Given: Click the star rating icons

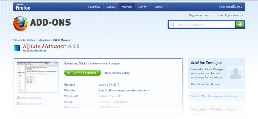Looking at the screenshot, I should [105, 102].
